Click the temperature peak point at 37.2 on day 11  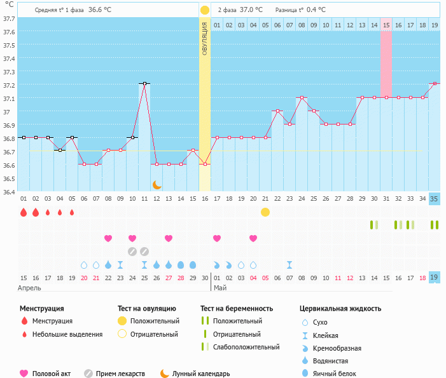click(145, 83)
